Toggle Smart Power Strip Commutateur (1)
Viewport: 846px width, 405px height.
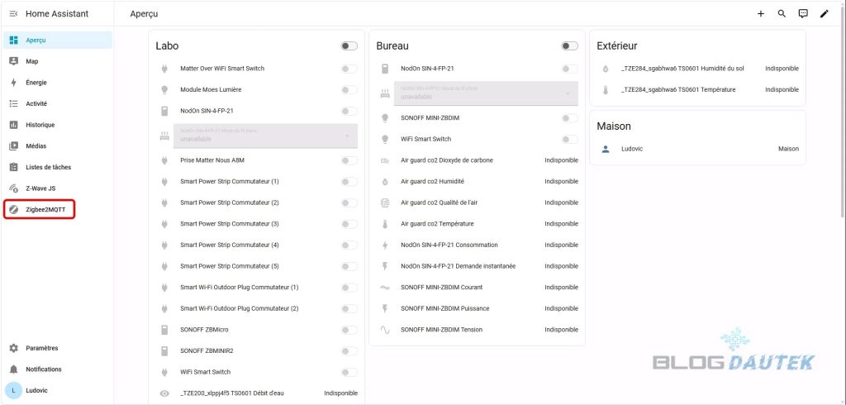click(x=349, y=182)
